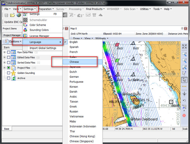
Task: Expand the Raw Data Files tree node
Action: (4, 52)
